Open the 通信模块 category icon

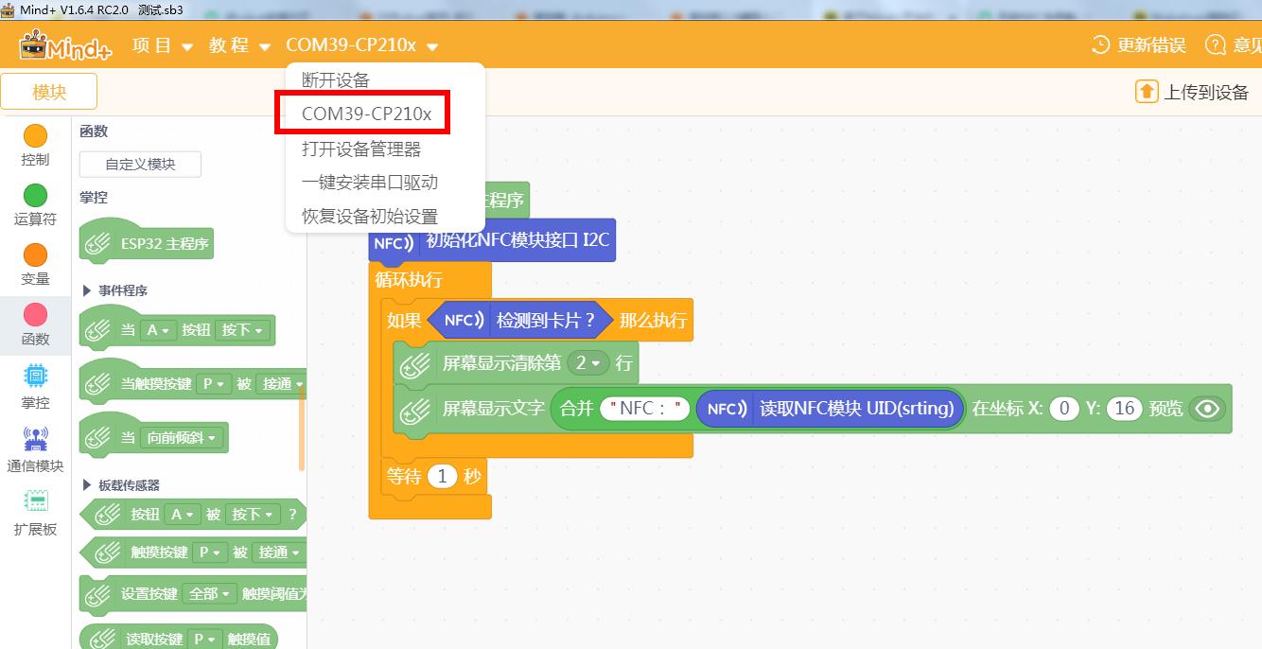click(35, 440)
